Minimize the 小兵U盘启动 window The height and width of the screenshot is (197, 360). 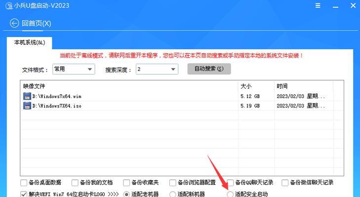(335, 7)
